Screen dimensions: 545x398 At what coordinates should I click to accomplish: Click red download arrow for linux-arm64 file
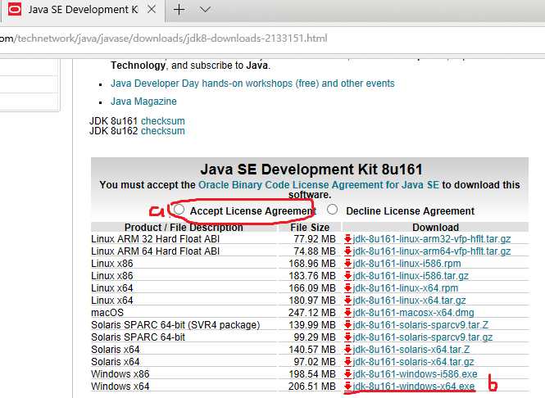[x=347, y=251]
